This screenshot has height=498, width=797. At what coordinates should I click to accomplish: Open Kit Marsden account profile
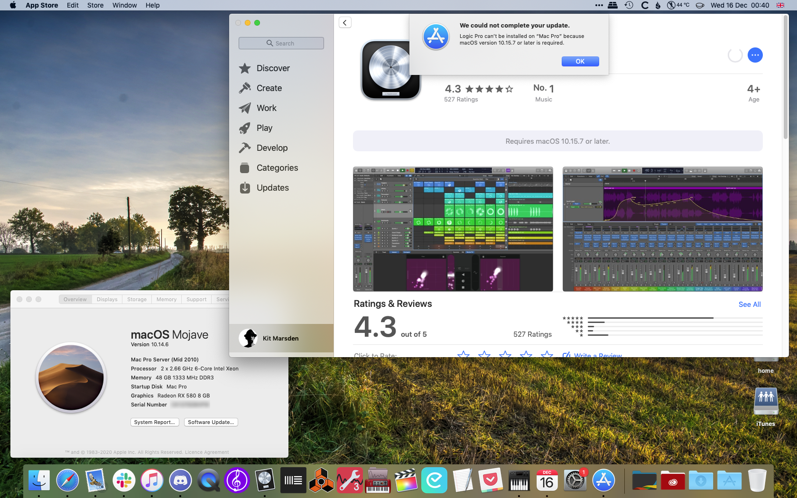tap(281, 338)
